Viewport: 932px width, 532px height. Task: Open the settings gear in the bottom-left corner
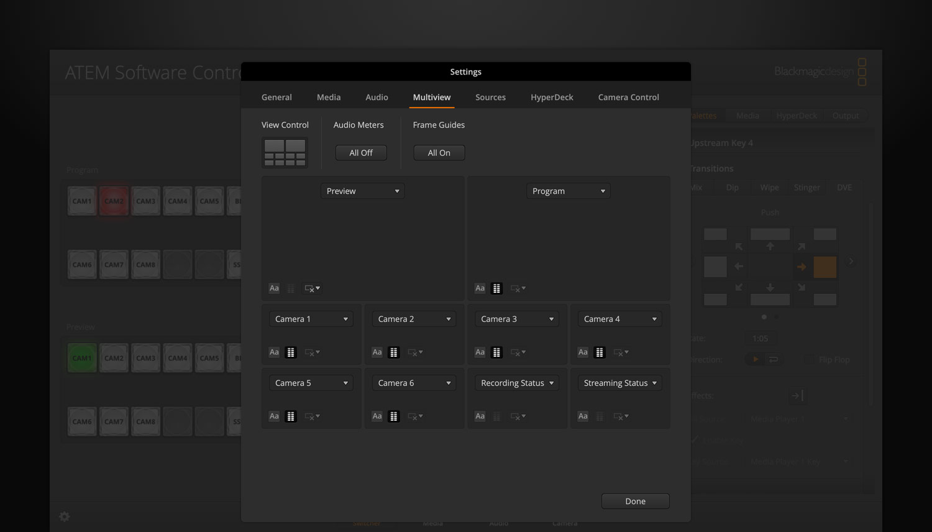click(x=64, y=516)
